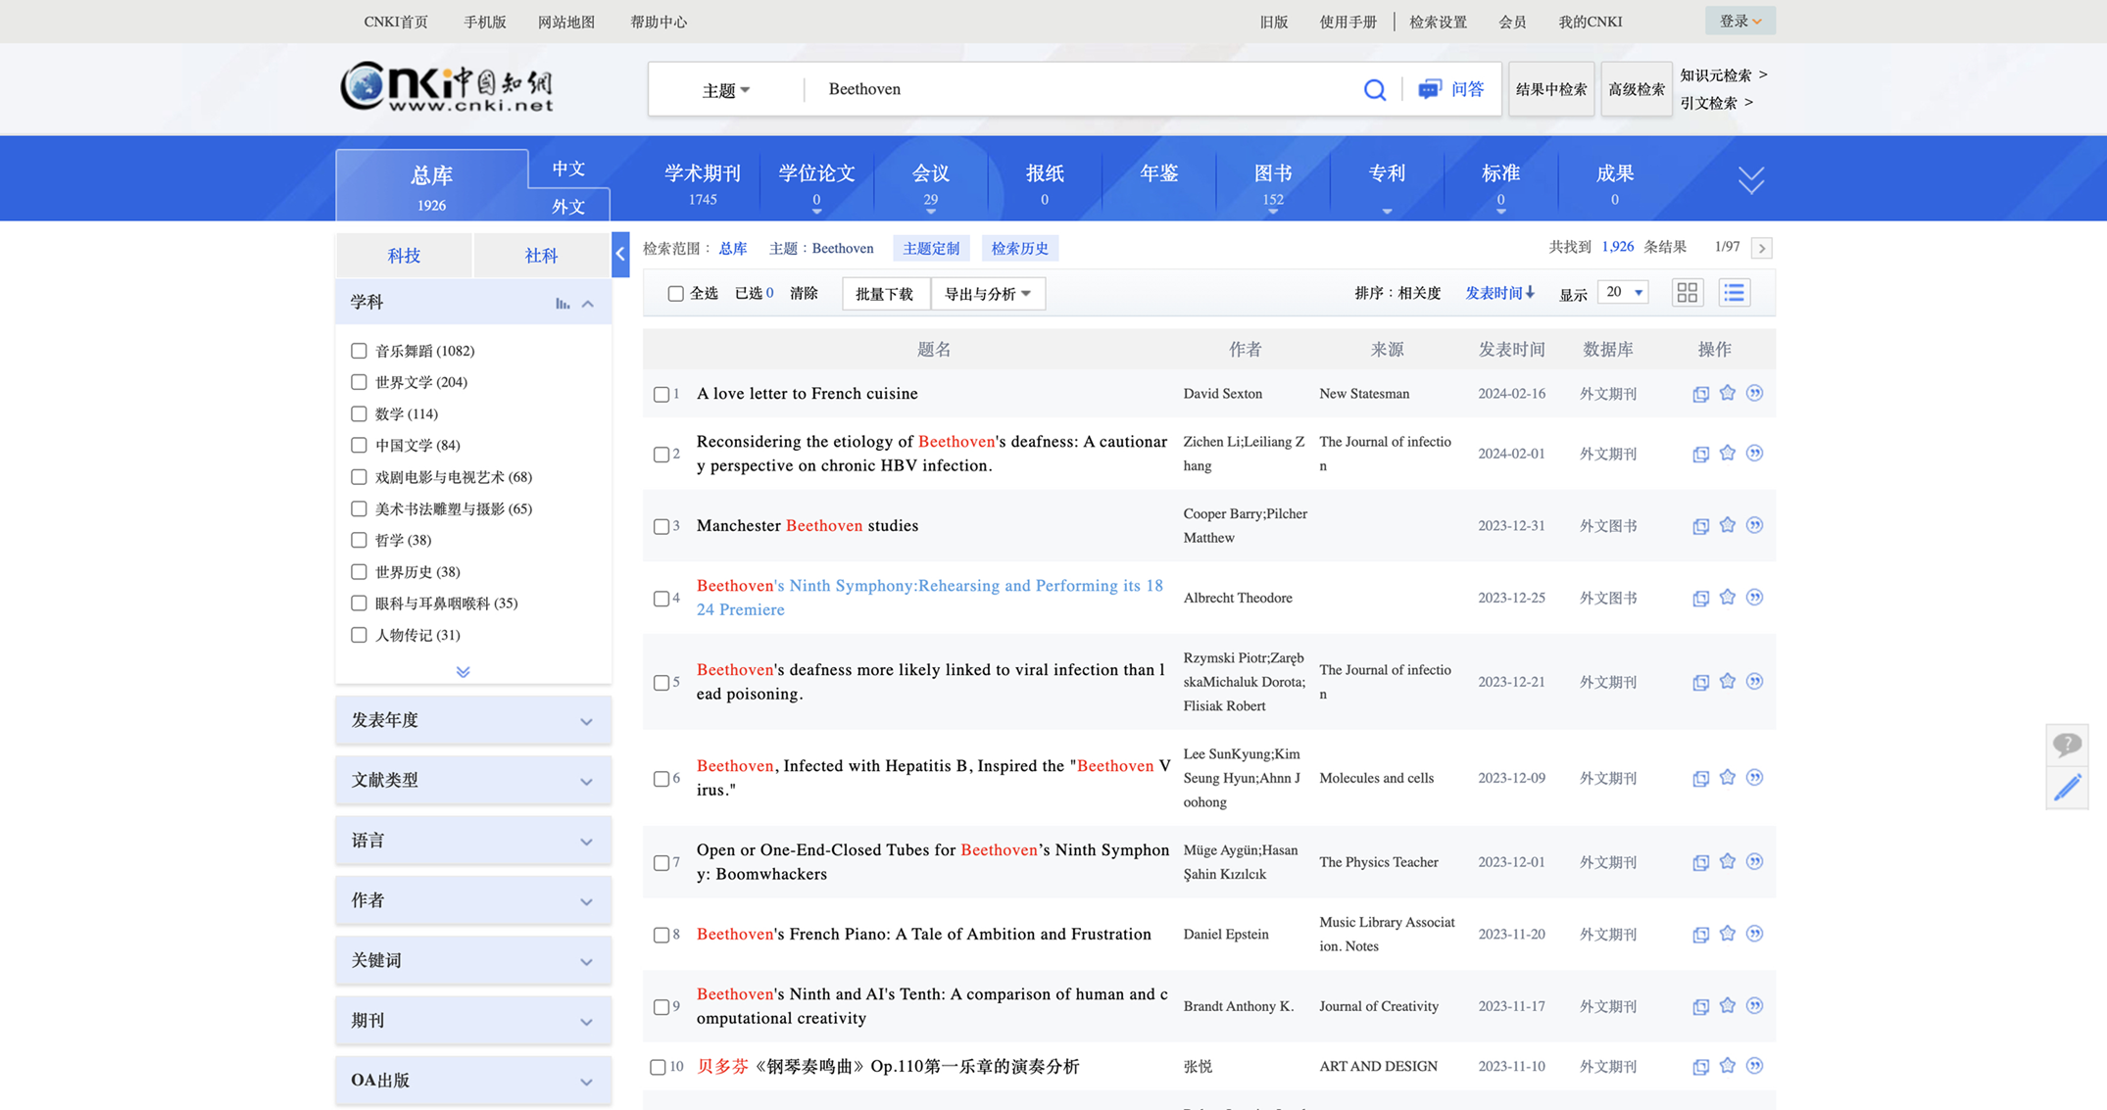This screenshot has width=2107, height=1110.
Task: Switch to 图书 tab
Action: click(x=1272, y=183)
